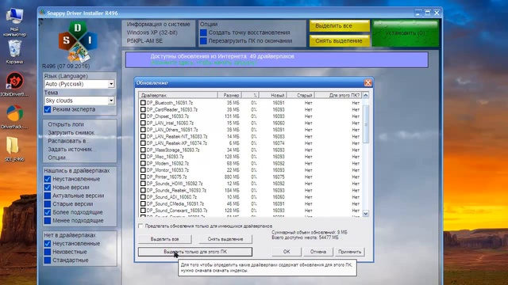Sort by Для этого ПК? column header
Screen dimensions: 508x285
(x=338, y=95)
